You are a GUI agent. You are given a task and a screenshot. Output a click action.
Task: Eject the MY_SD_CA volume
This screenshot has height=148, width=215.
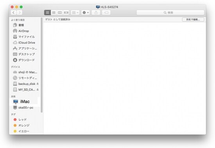pyautogui.click(x=38, y=90)
